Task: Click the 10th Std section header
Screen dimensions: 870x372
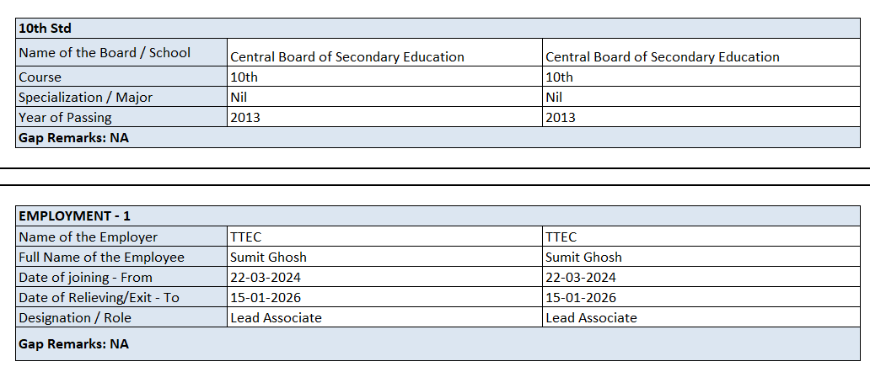Action: (45, 29)
